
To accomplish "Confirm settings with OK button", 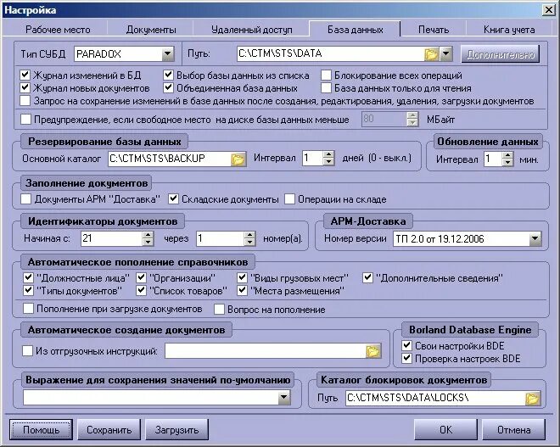I will point(445,430).
